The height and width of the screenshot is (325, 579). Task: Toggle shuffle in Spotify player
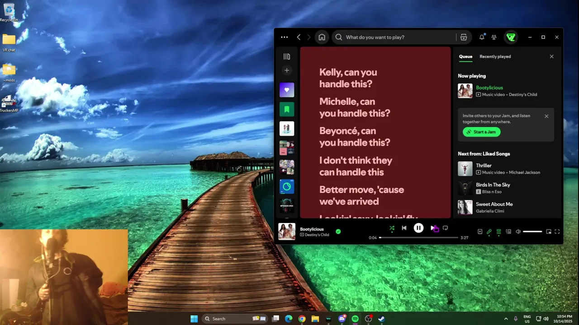pos(392,228)
